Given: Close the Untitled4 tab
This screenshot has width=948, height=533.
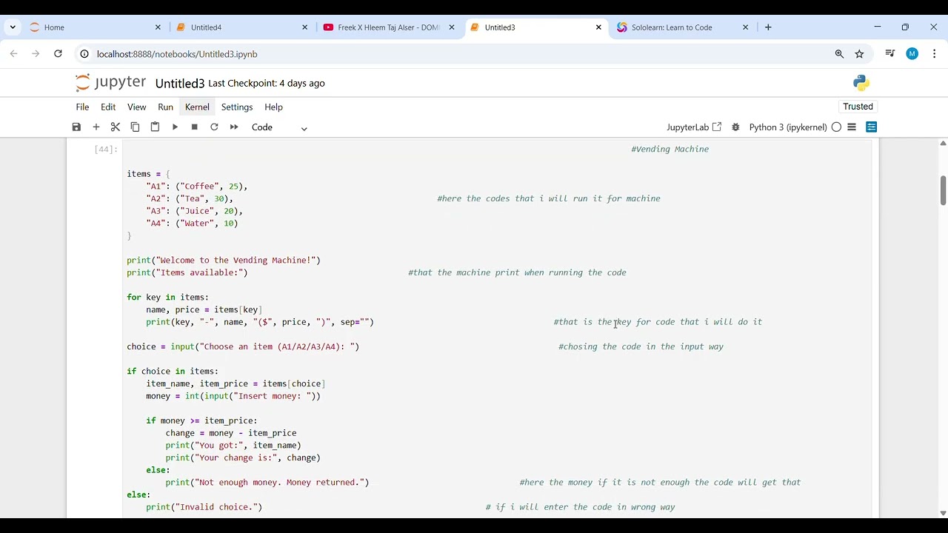Looking at the screenshot, I should coord(304,27).
